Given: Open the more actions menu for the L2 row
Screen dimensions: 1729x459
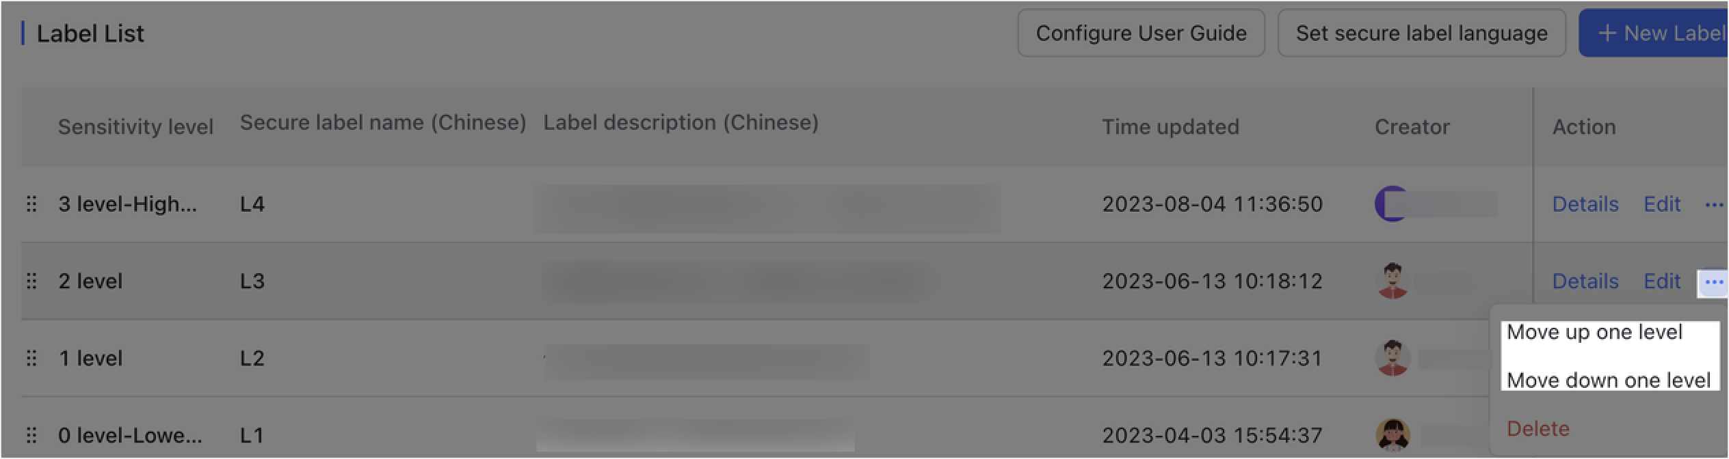Looking at the screenshot, I should [x=1715, y=358].
